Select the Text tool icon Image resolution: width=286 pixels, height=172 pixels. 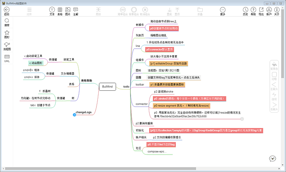point(52,10)
